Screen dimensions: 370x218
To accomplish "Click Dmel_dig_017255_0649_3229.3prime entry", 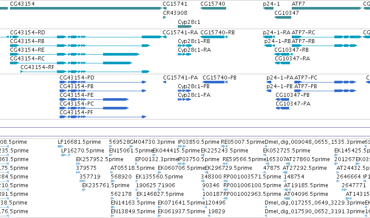I will click(315, 203).
